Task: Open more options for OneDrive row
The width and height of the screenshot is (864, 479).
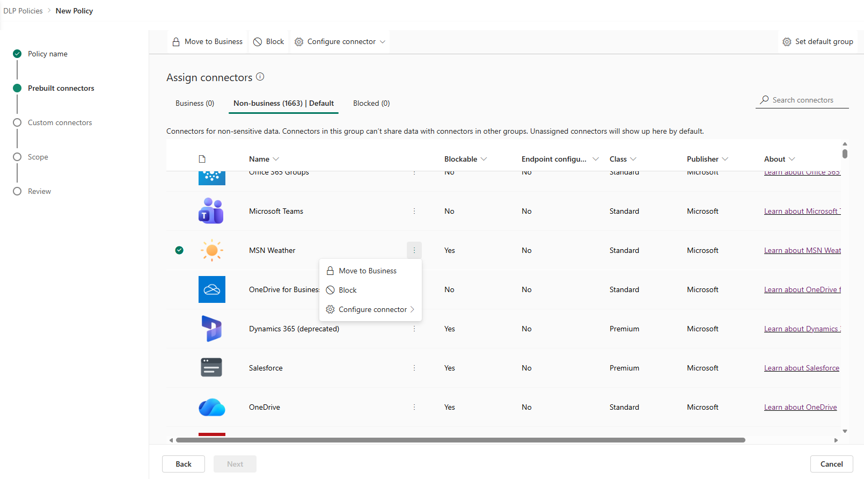Action: pos(414,407)
